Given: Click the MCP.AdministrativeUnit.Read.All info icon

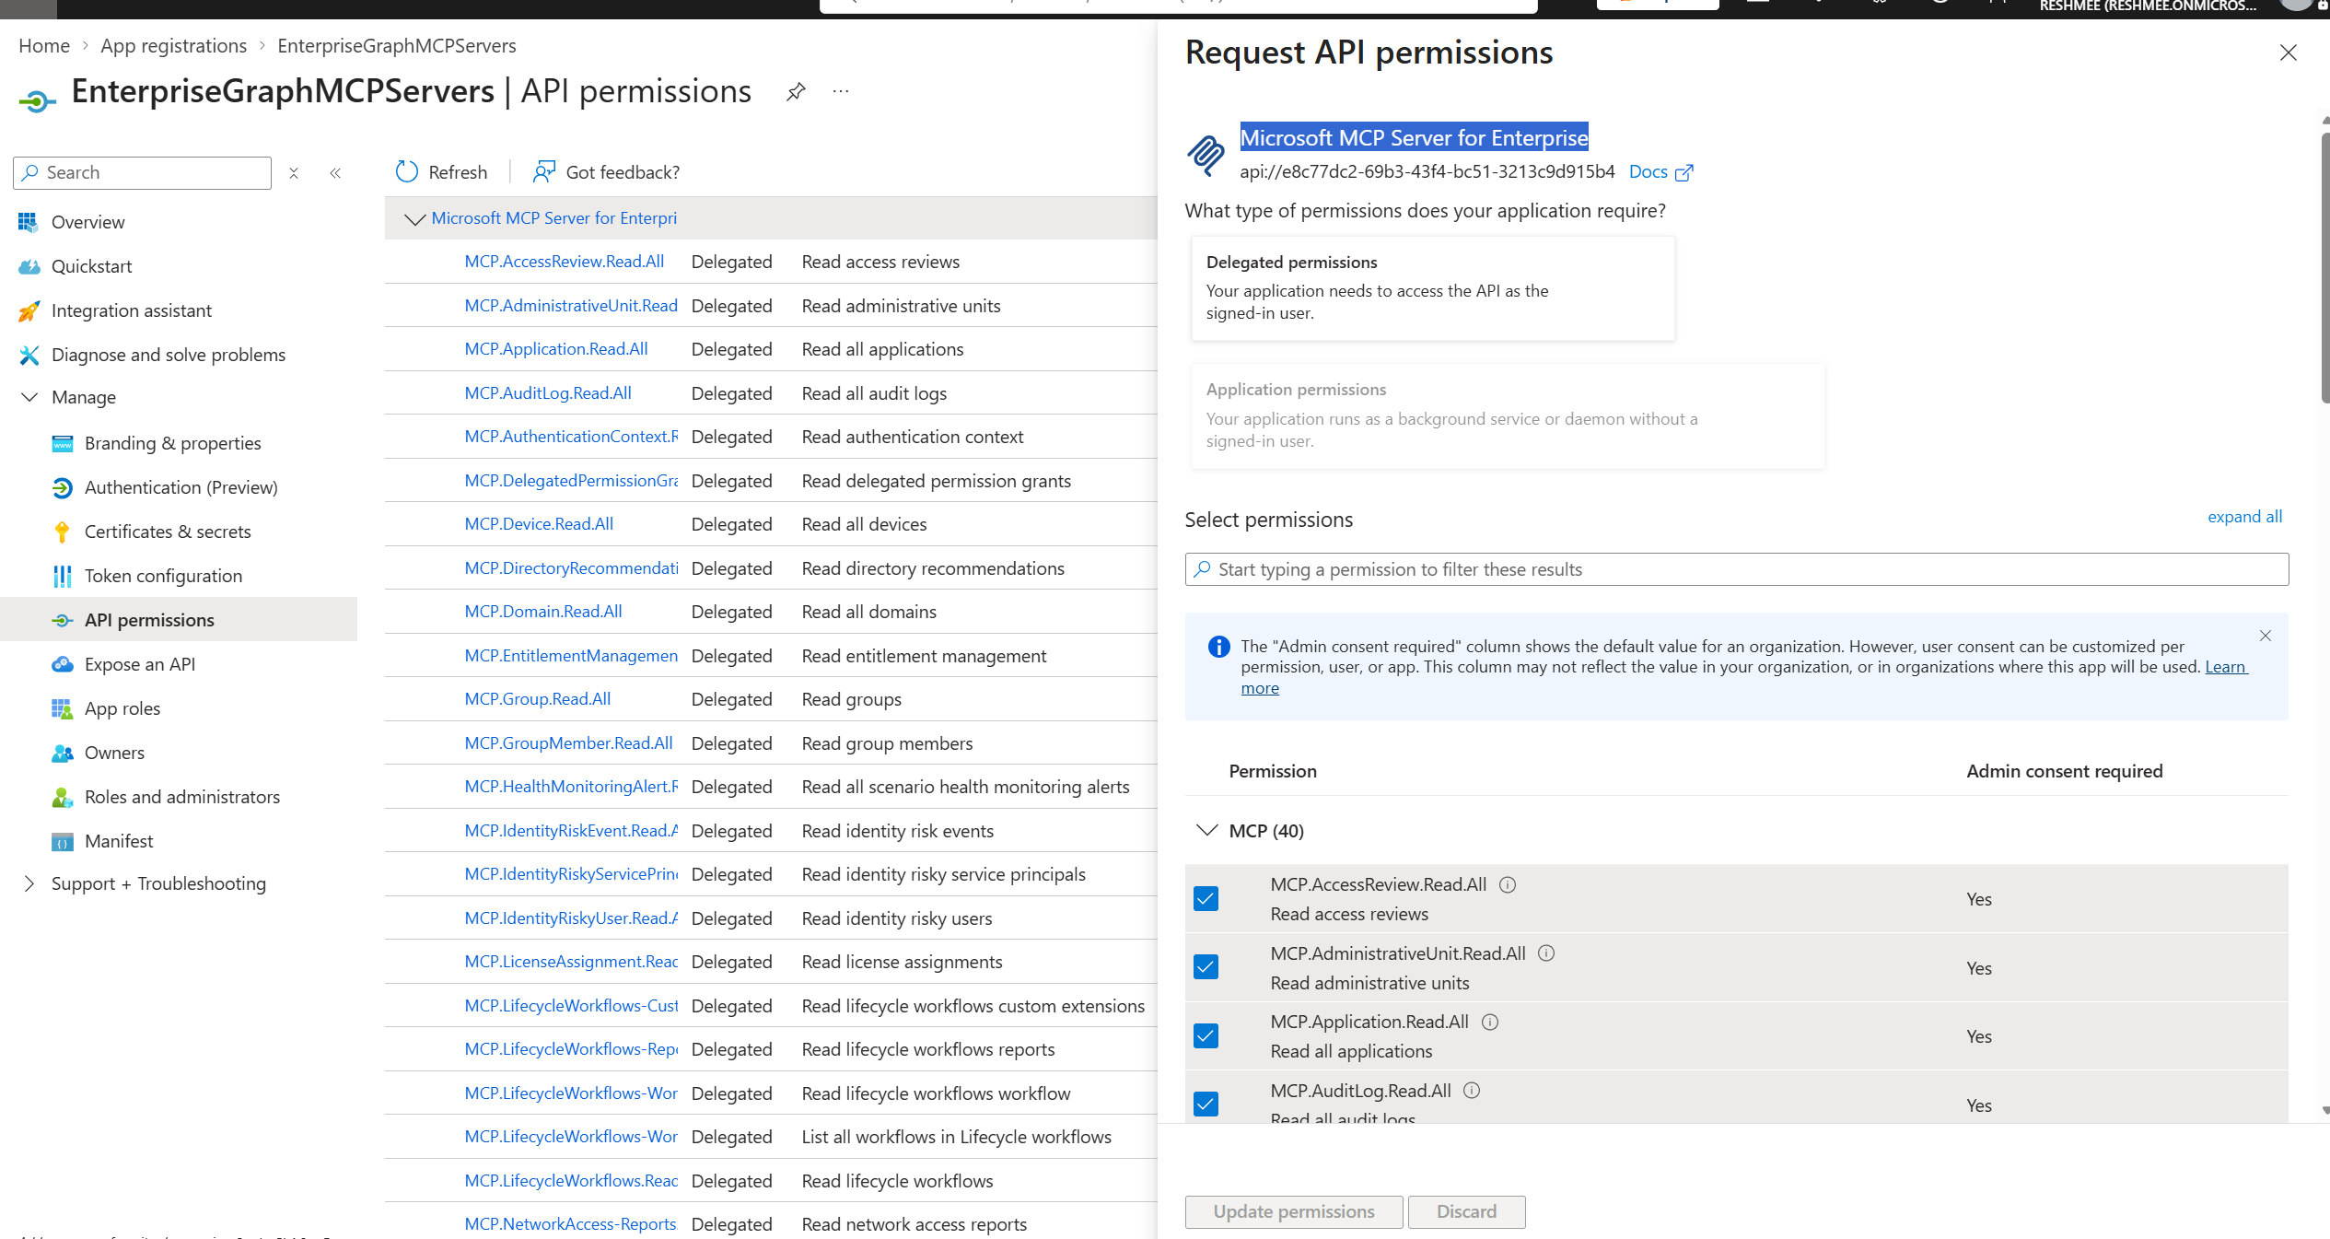Looking at the screenshot, I should pyautogui.click(x=1546, y=953).
